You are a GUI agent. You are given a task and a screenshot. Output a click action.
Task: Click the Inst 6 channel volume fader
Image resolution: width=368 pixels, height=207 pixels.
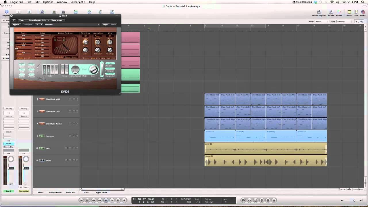coord(11,168)
